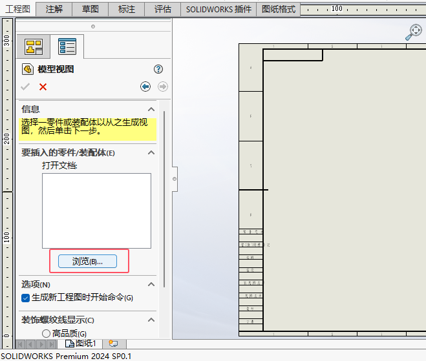
Task: Open the Model View help icon
Action: [x=158, y=69]
